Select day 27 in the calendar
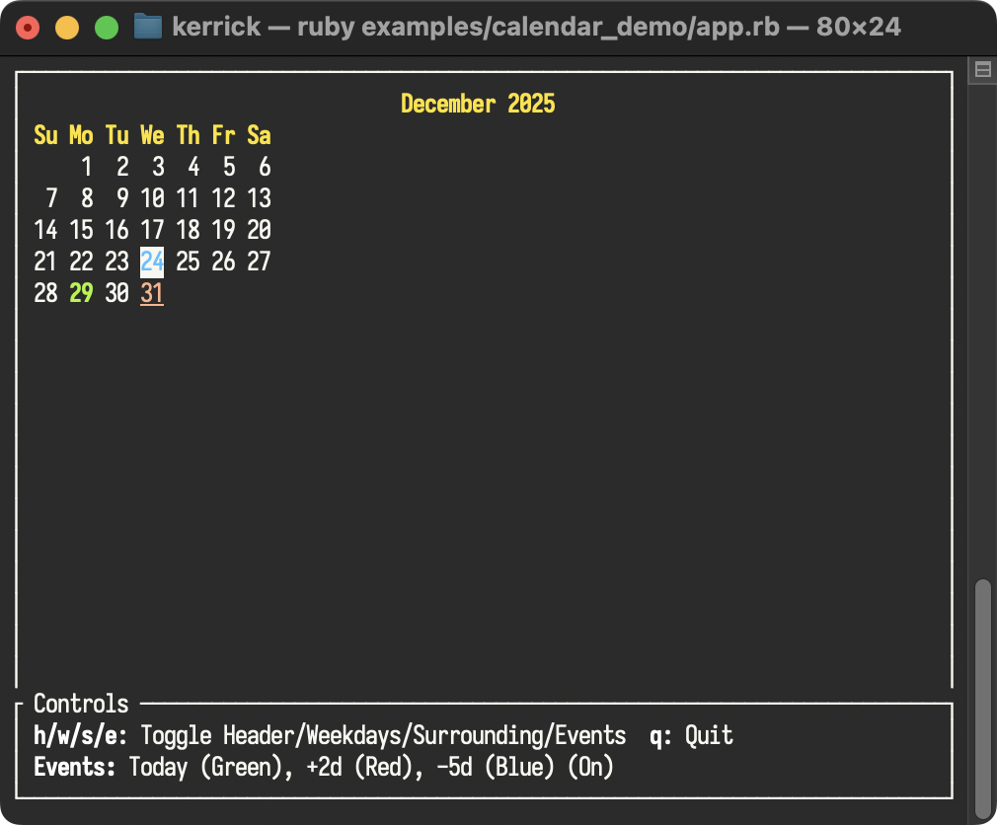Viewport: 997px width, 825px height. point(260,262)
